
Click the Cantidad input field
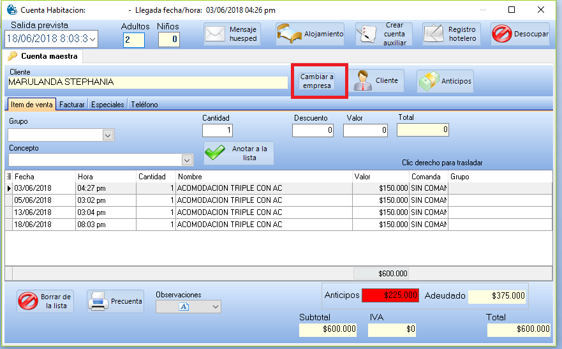(x=218, y=130)
